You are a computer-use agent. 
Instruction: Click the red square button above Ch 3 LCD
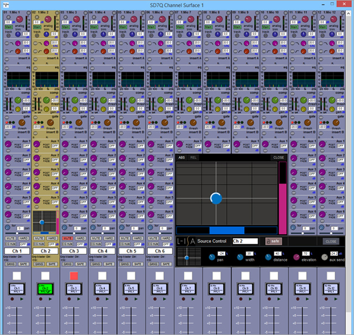pos(74,276)
